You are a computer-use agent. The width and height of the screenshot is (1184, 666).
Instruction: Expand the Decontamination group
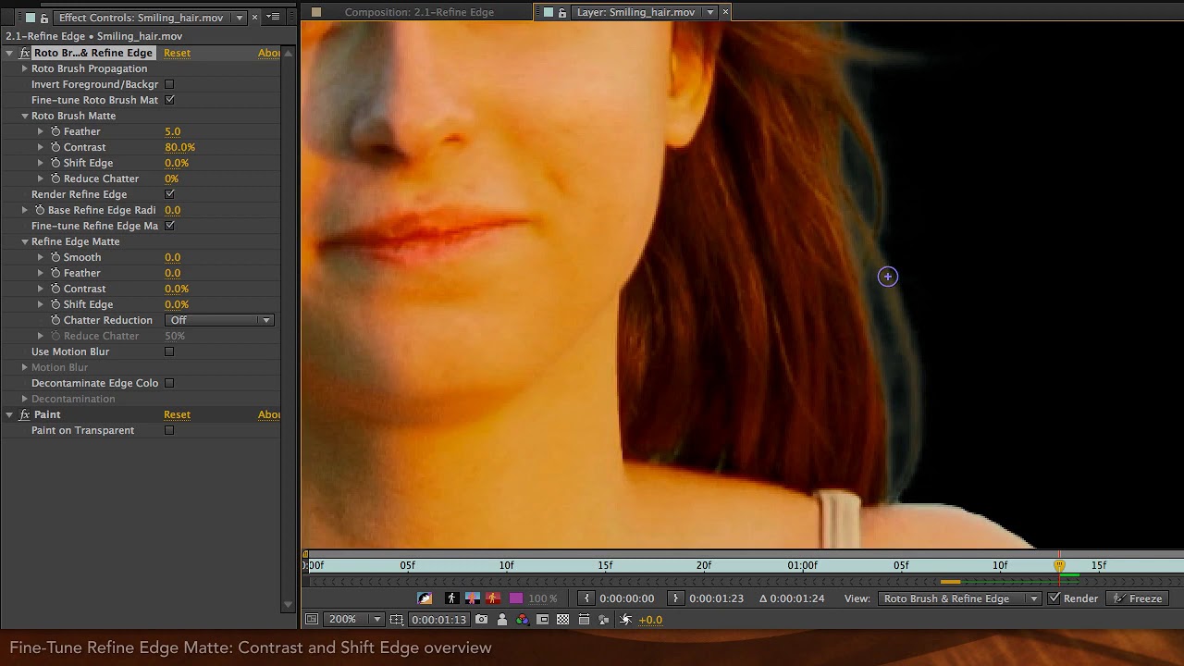click(25, 399)
